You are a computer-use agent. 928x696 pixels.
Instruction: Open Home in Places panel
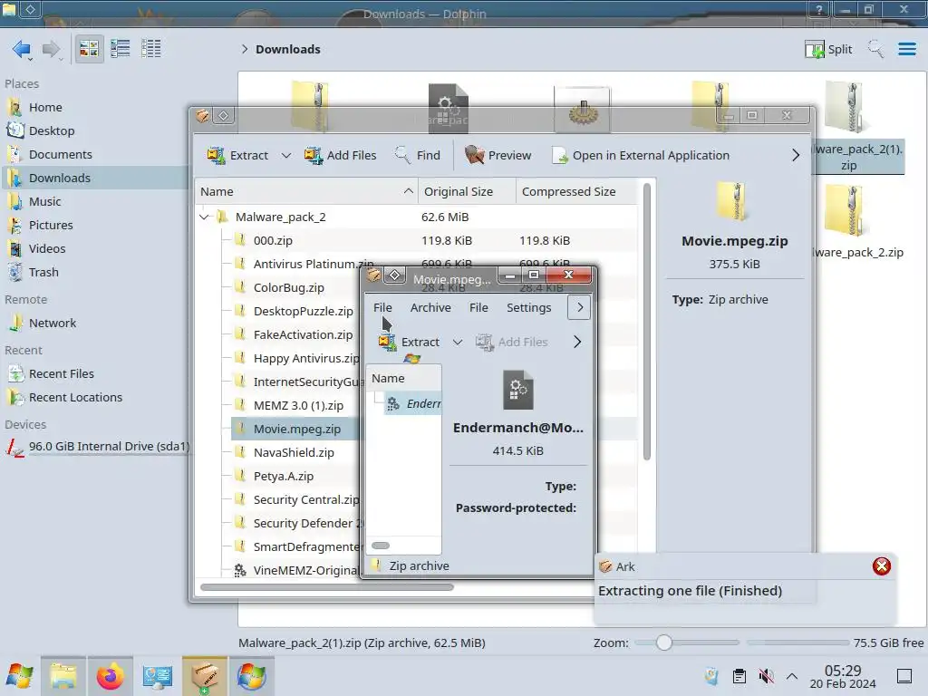[45, 107]
